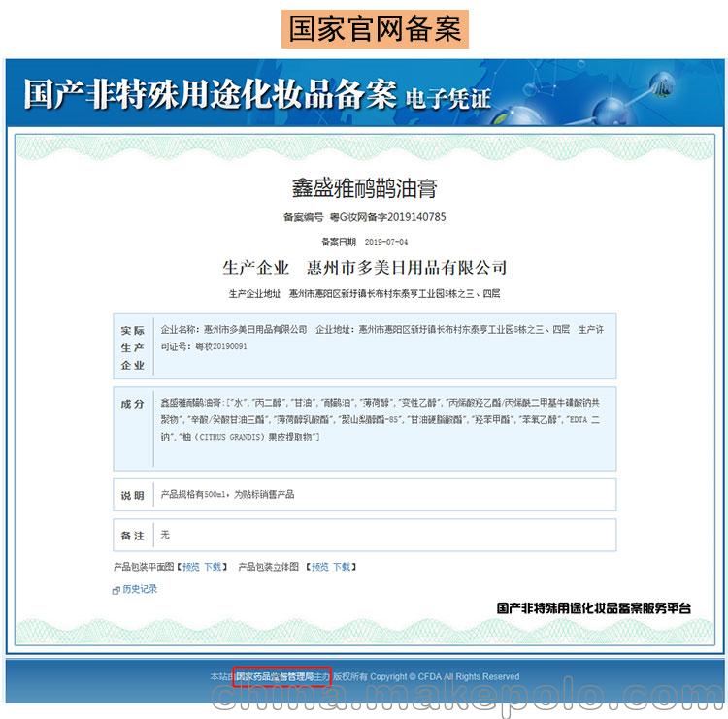This screenshot has width=728, height=719.
Task: Download the 产品包装立体图 via 下载
Action: [342, 567]
